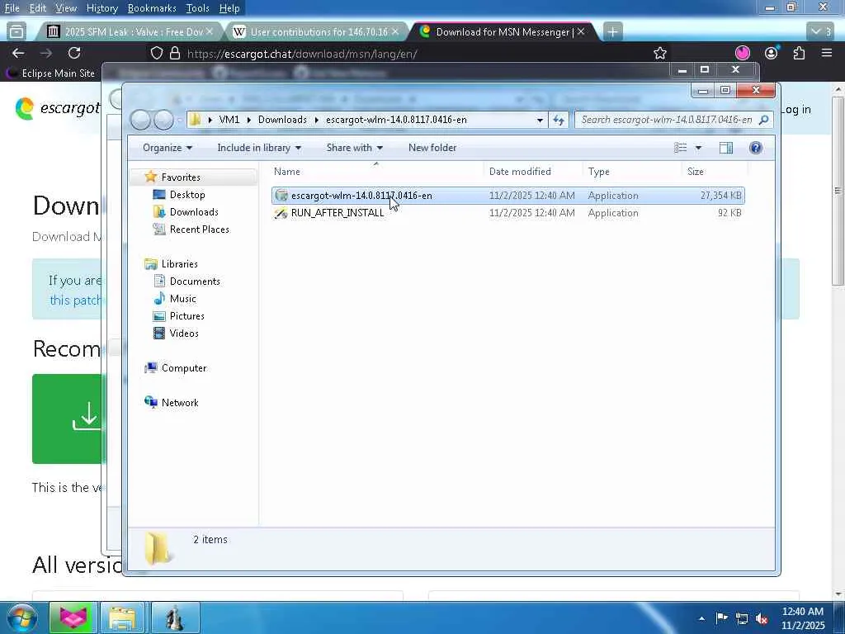
Task: Click the network tray icon
Action: pos(742,618)
